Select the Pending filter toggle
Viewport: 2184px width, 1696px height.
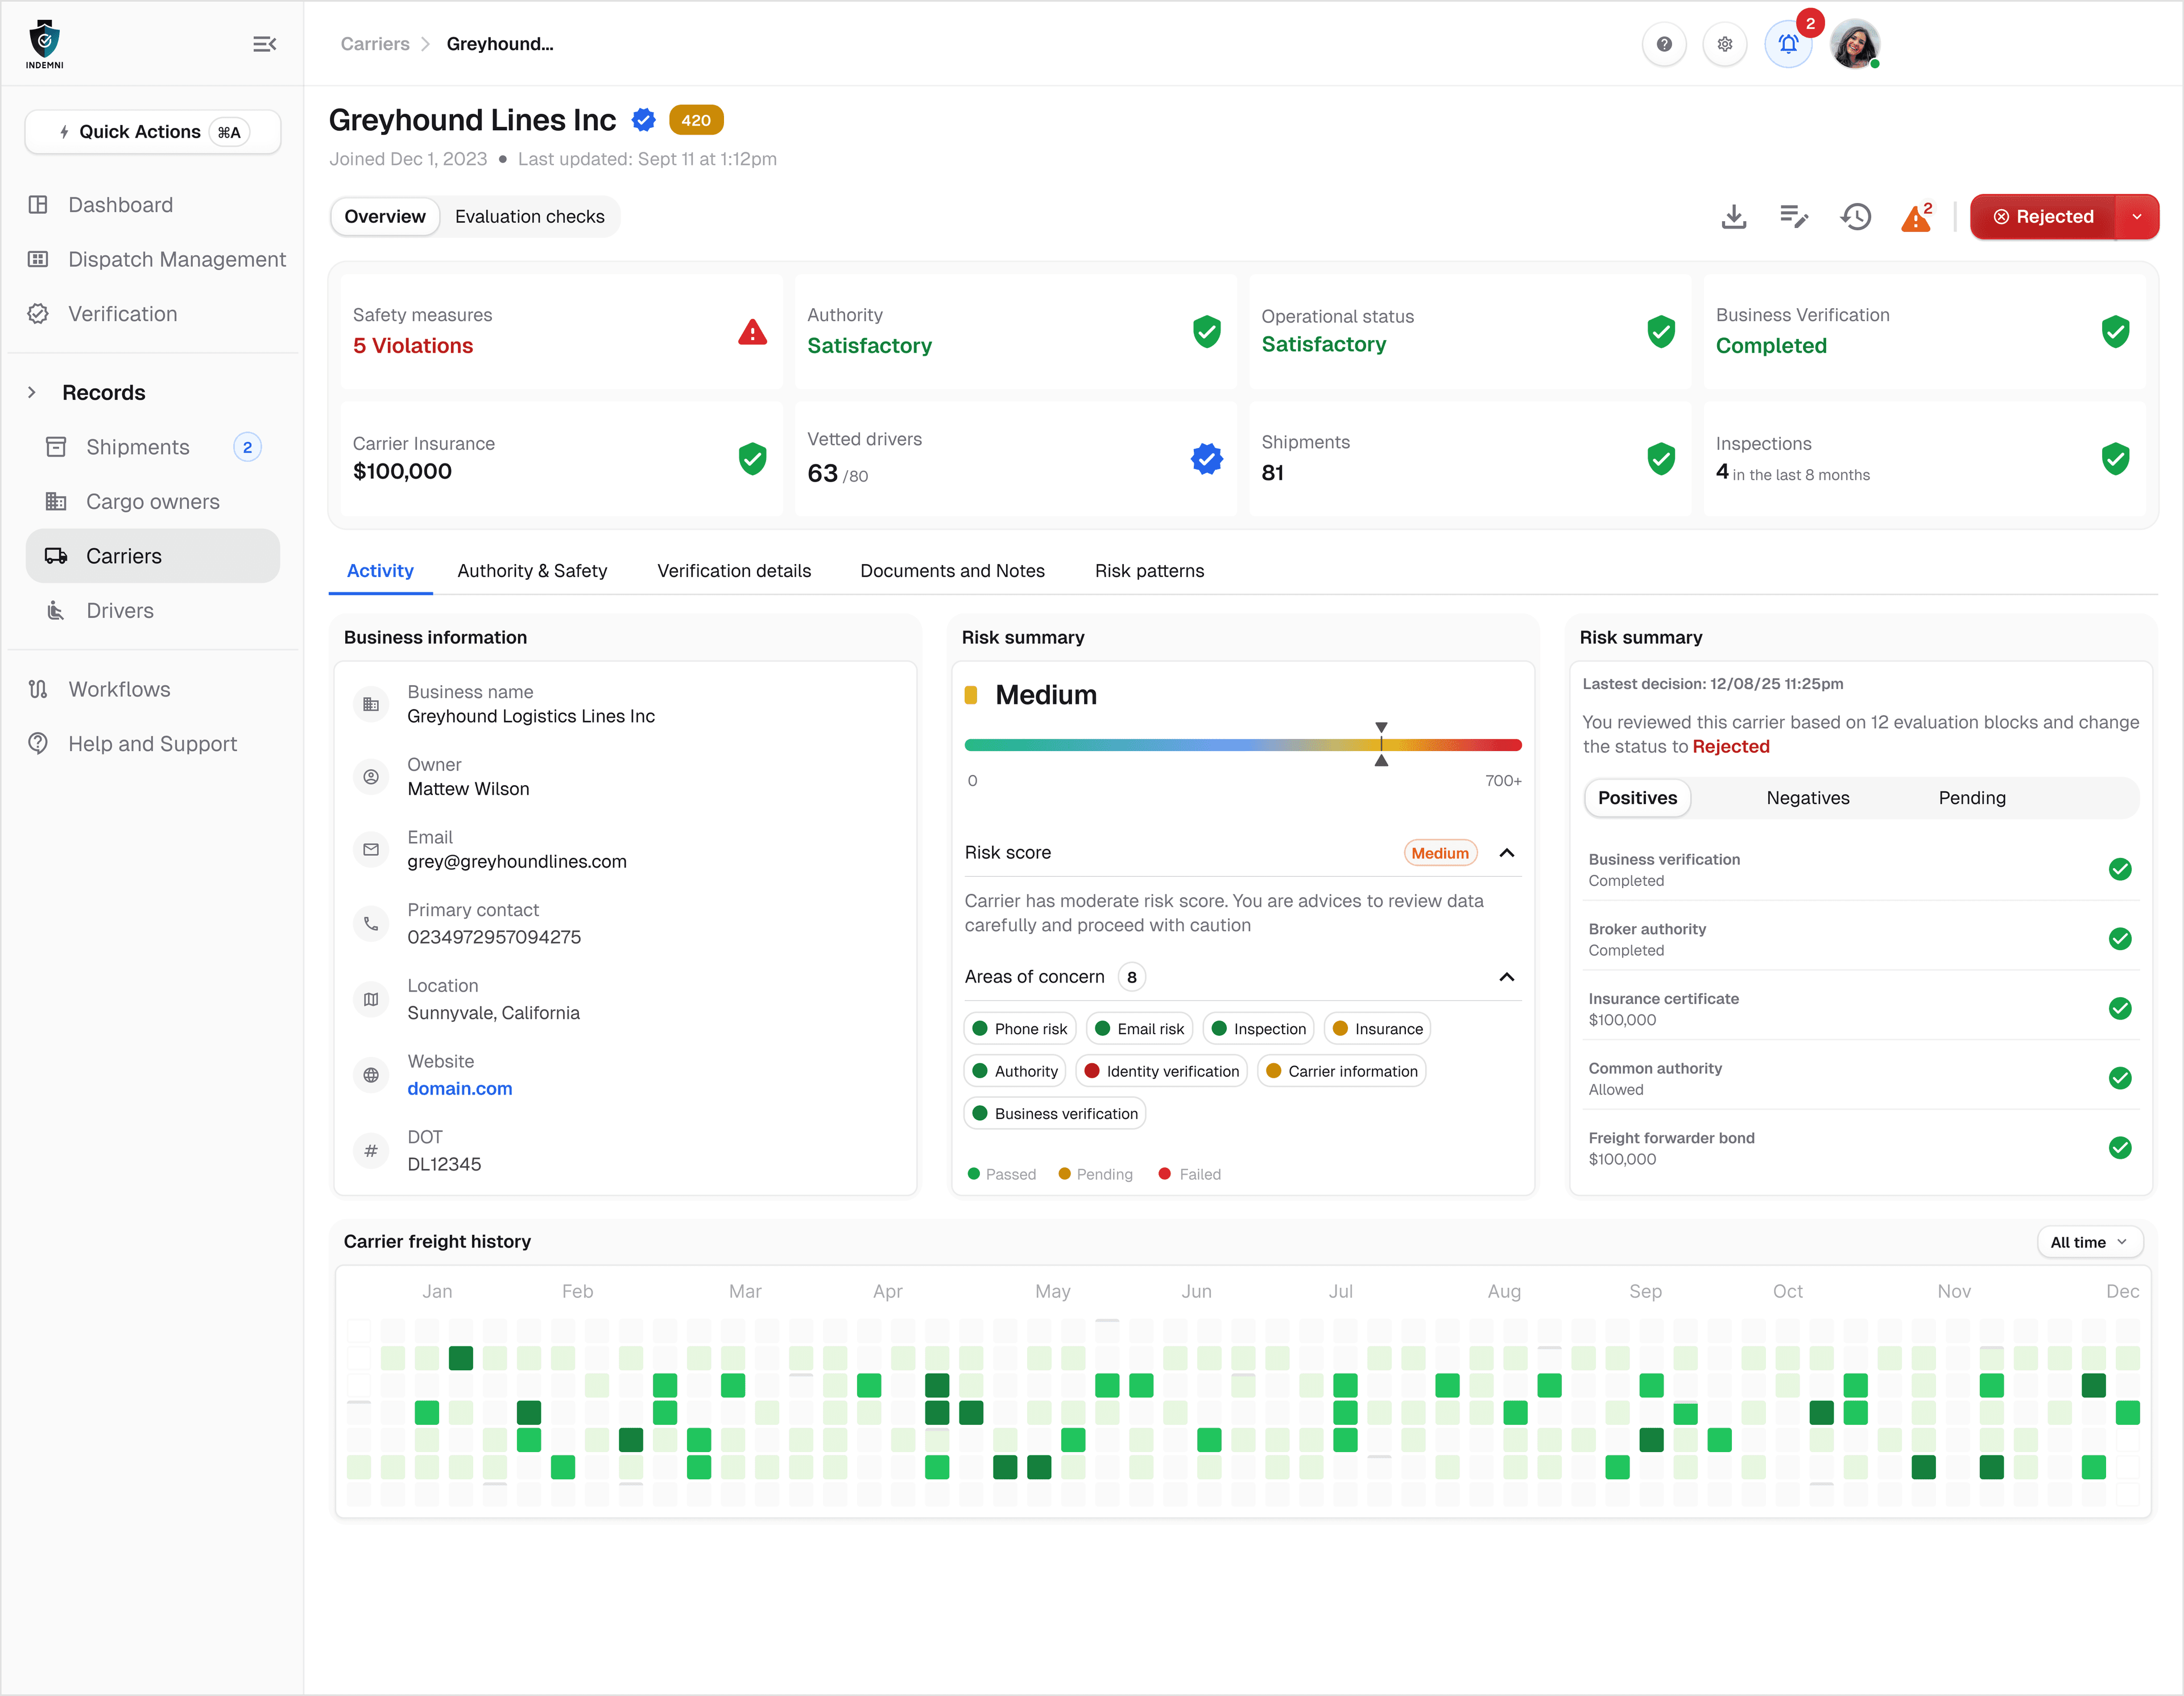point(1972,798)
